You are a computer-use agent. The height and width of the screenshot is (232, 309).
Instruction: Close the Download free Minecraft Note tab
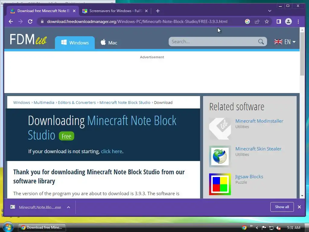(x=74, y=11)
